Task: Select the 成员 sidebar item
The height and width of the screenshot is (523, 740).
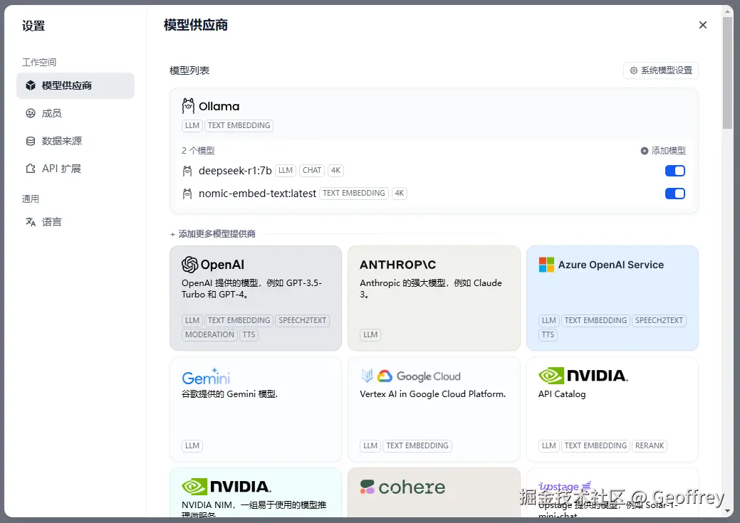Action: [x=51, y=112]
